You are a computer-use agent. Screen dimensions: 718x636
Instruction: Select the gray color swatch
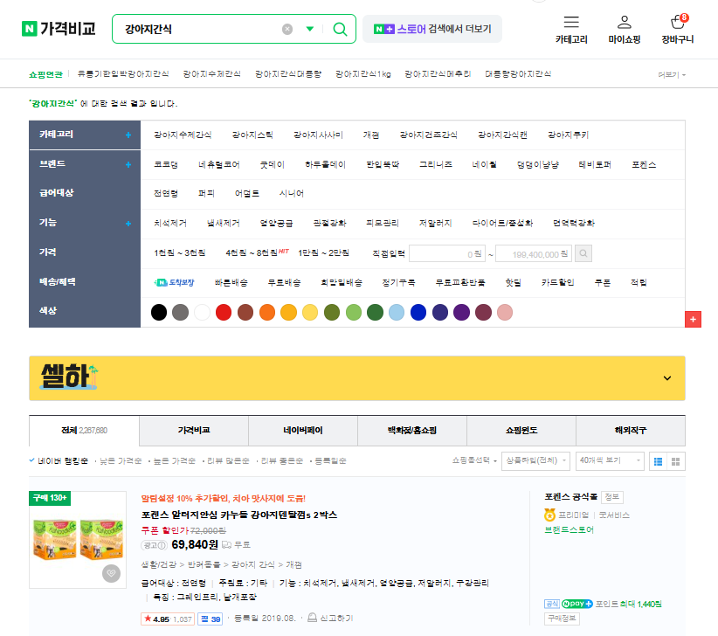(x=181, y=312)
